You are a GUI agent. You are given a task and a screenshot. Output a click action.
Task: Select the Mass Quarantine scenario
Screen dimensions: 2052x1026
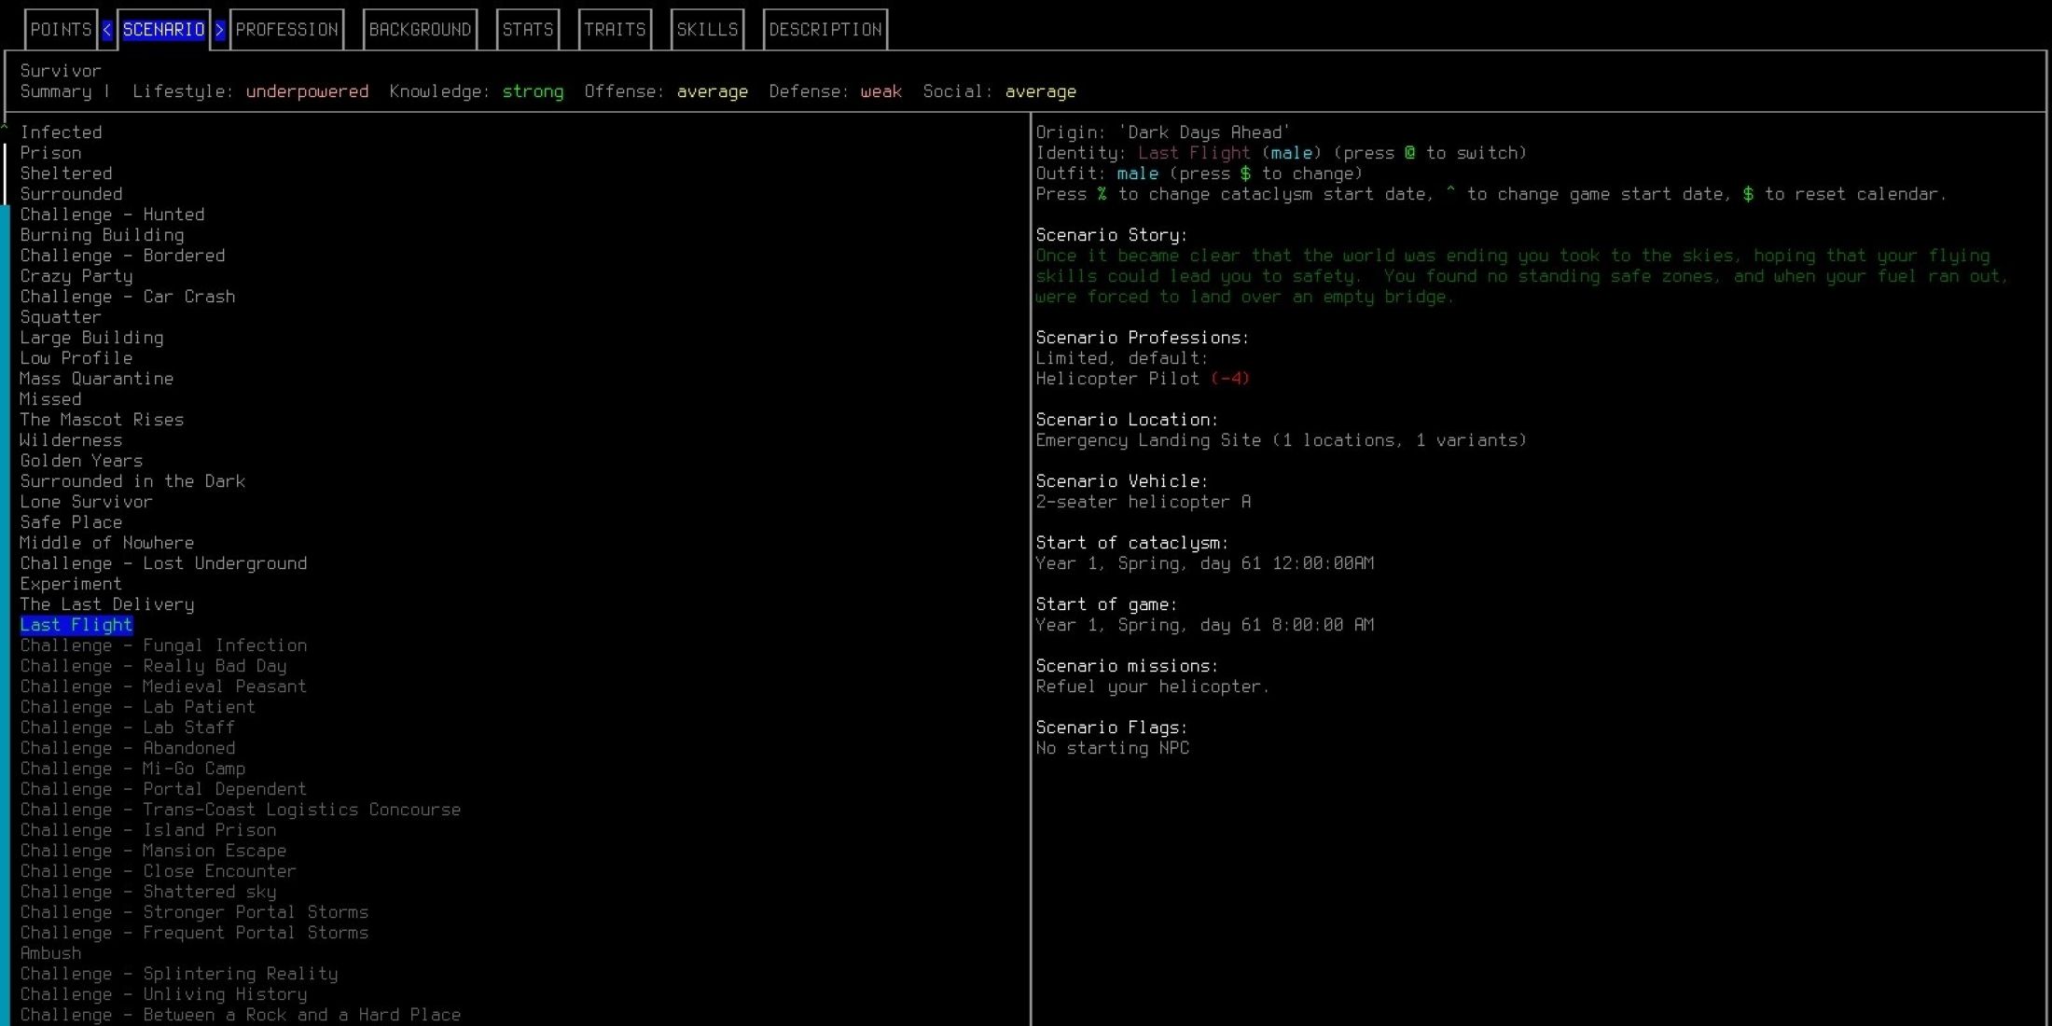97,379
